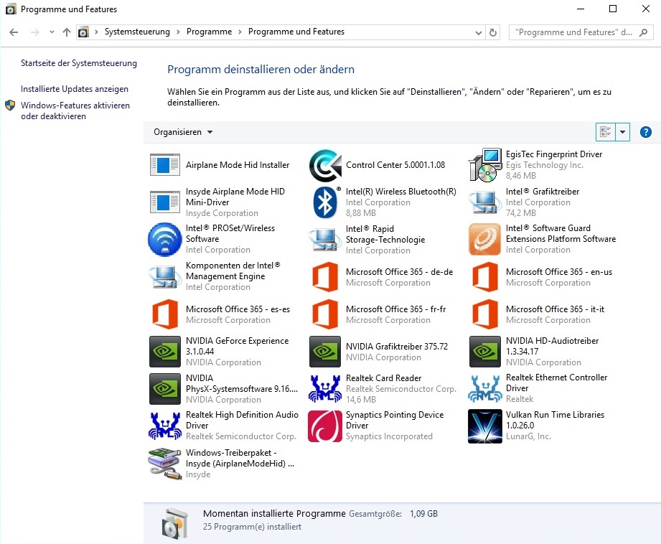Select the Windows-Treiberpaket Insyde icon

pyautogui.click(x=165, y=464)
